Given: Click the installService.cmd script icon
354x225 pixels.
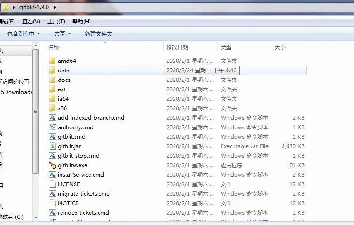Looking at the screenshot, I should point(52,174).
